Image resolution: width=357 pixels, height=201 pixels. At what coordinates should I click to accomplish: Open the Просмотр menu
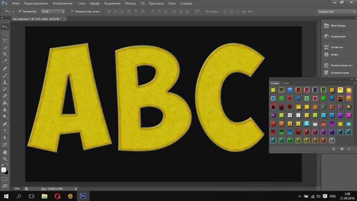[x=156, y=3]
